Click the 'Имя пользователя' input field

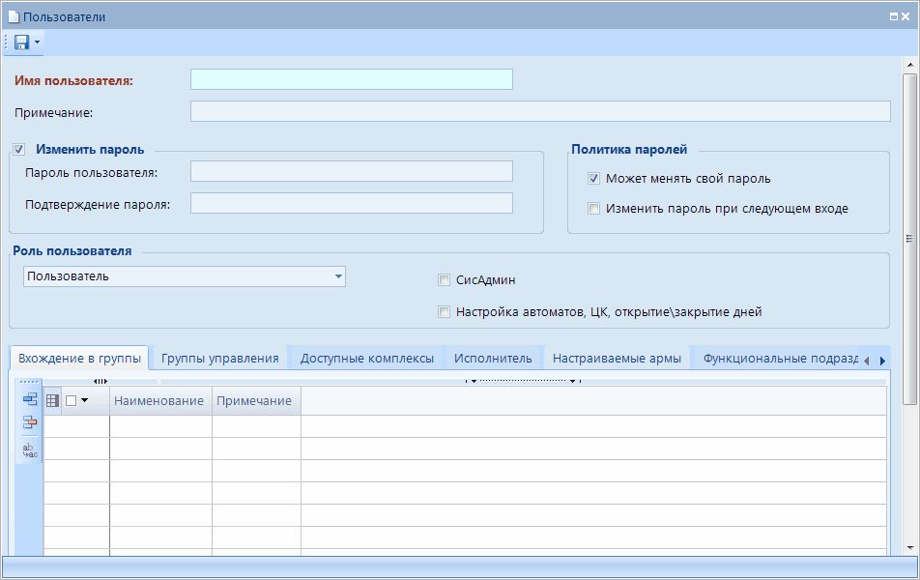click(x=351, y=79)
